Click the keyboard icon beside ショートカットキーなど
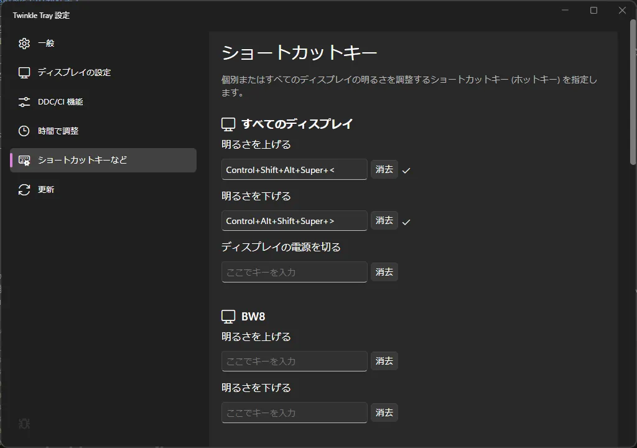Screen dimensions: 637x448 pyautogui.click(x=24, y=160)
